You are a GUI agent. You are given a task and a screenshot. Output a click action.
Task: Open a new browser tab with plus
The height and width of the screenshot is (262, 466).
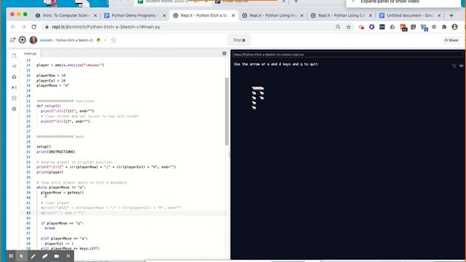[451, 15]
